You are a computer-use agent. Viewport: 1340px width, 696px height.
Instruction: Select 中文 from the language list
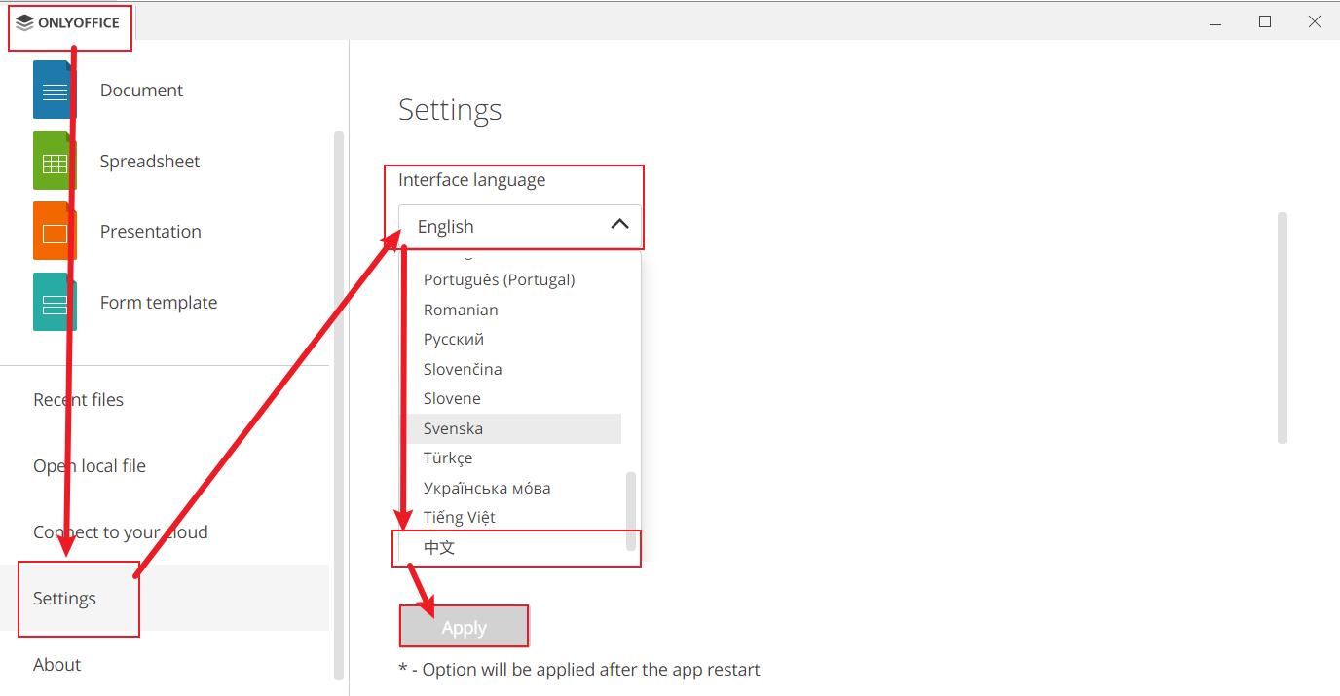tap(439, 547)
